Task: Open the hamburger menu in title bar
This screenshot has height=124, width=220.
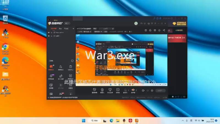Action: tap(155, 23)
